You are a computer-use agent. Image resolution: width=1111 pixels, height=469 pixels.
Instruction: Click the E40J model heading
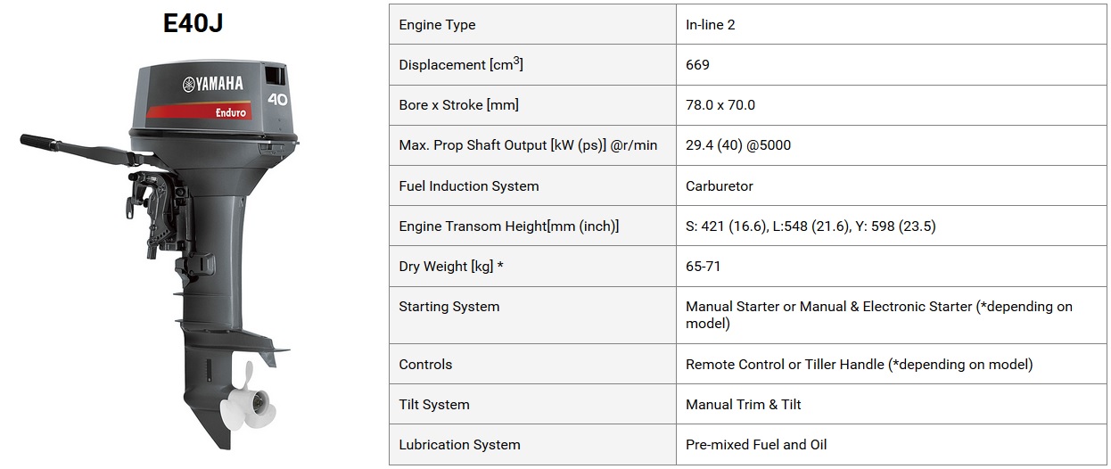click(193, 23)
